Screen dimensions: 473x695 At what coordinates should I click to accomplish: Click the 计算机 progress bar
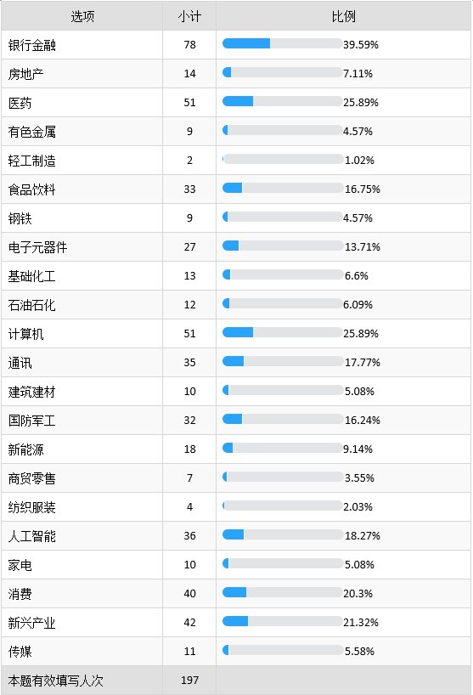[x=282, y=332]
